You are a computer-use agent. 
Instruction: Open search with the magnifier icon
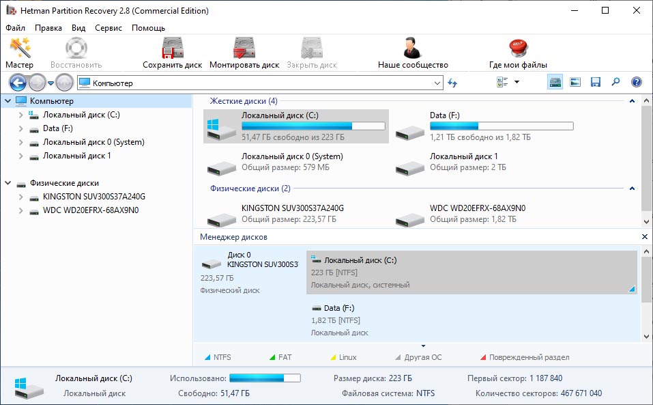[x=615, y=83]
